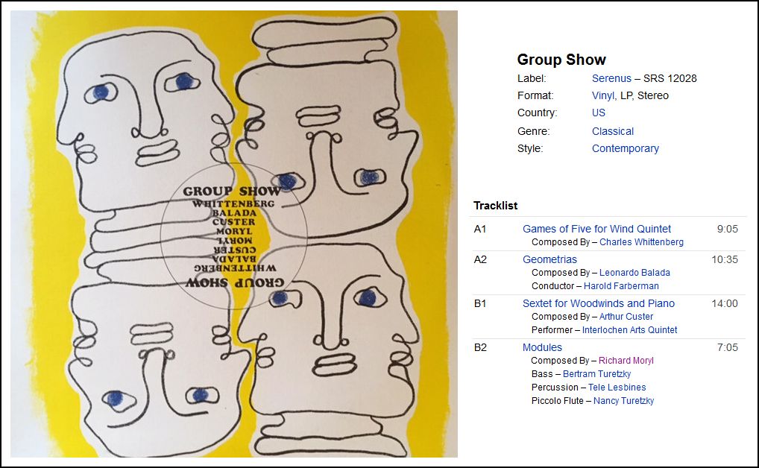The image size is (759, 468).
Task: Select the 14:00 duration of track B1
Action: click(724, 303)
